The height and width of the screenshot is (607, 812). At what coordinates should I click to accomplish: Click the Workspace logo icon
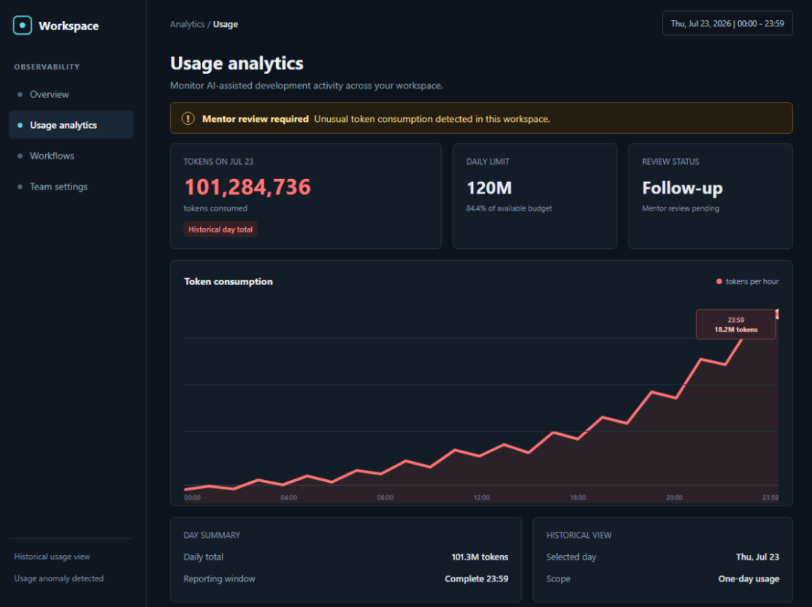click(23, 26)
